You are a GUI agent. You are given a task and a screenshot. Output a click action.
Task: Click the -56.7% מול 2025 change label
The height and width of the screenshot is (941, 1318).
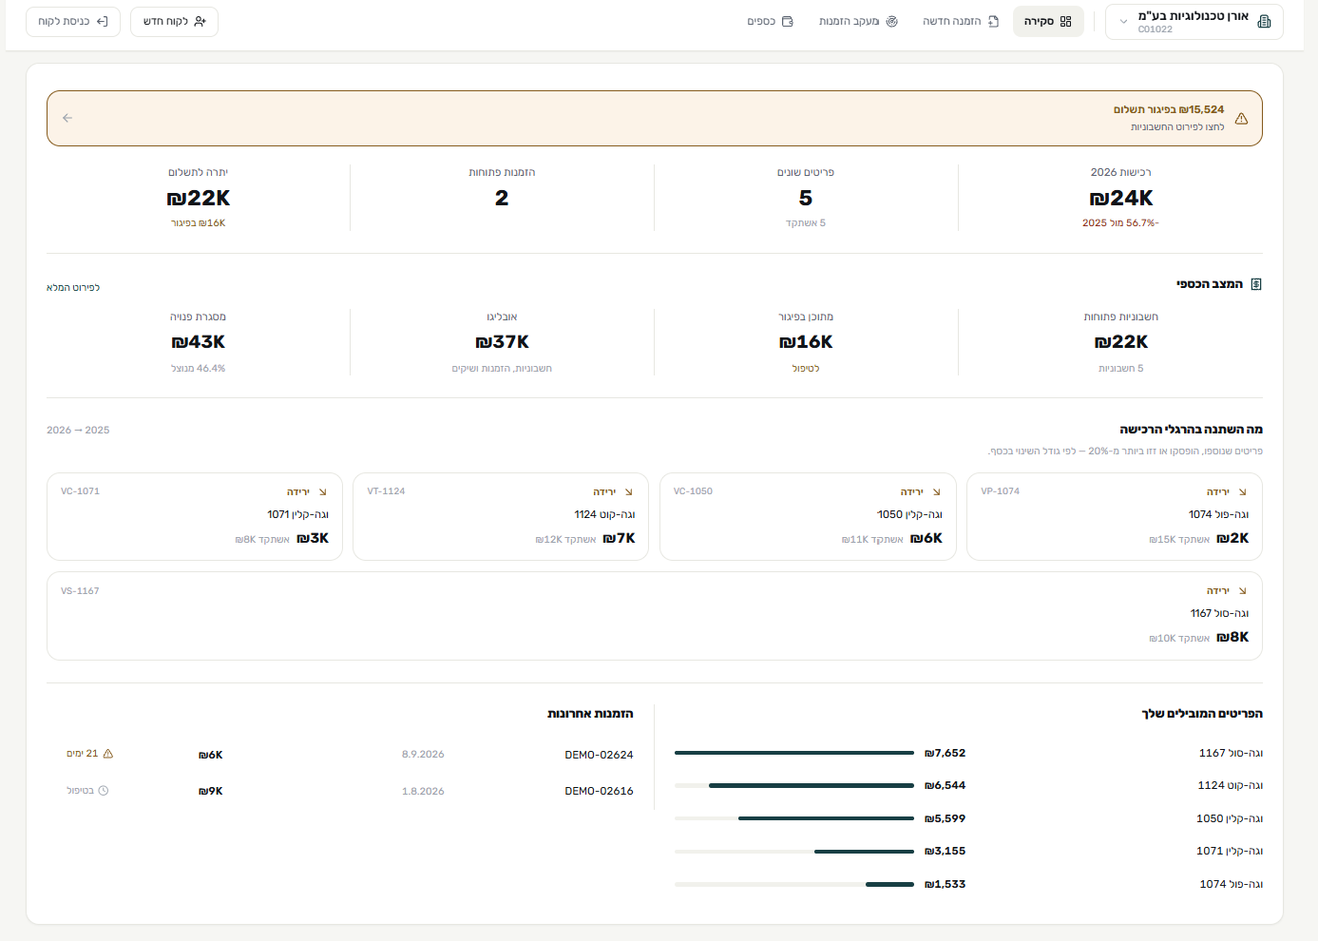pos(1120,223)
